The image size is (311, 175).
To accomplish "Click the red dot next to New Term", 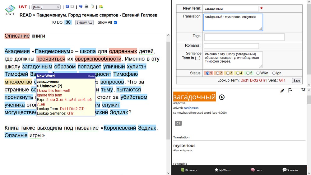I will click(x=262, y=8).
